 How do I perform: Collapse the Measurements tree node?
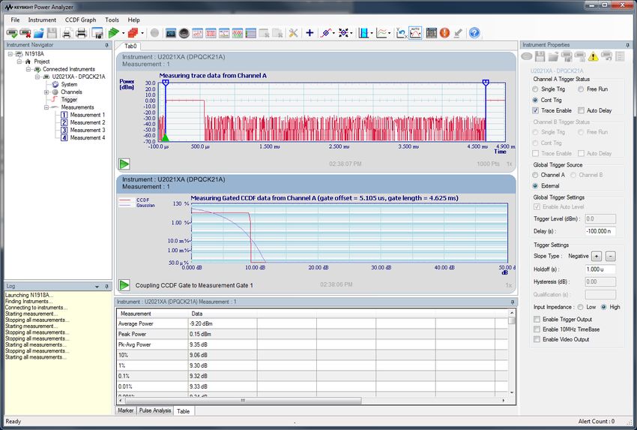[x=46, y=107]
